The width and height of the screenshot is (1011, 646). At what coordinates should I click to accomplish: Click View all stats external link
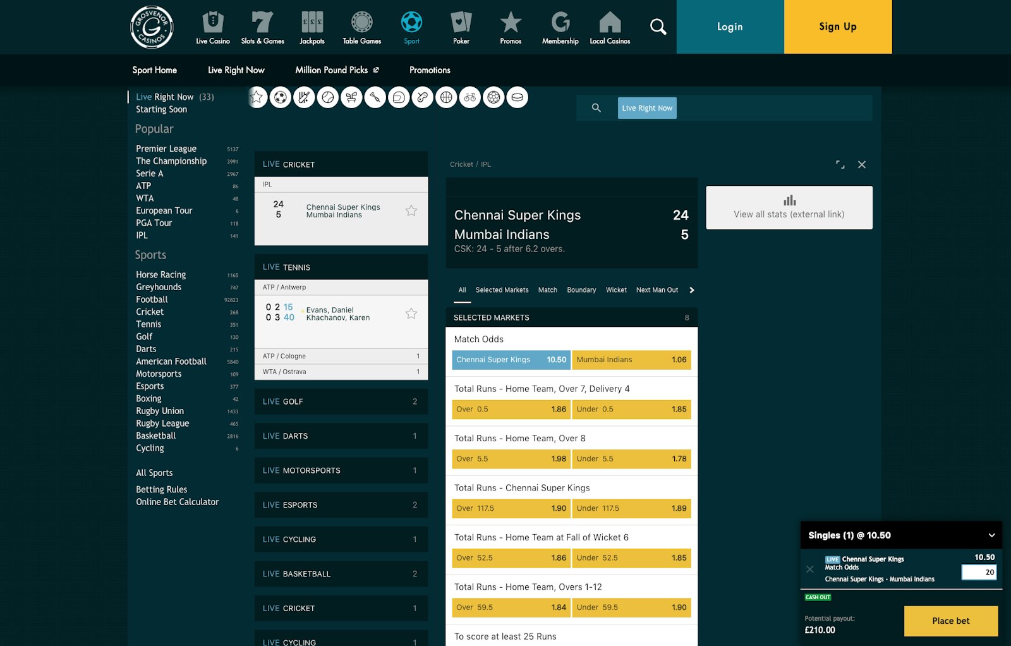click(x=789, y=207)
